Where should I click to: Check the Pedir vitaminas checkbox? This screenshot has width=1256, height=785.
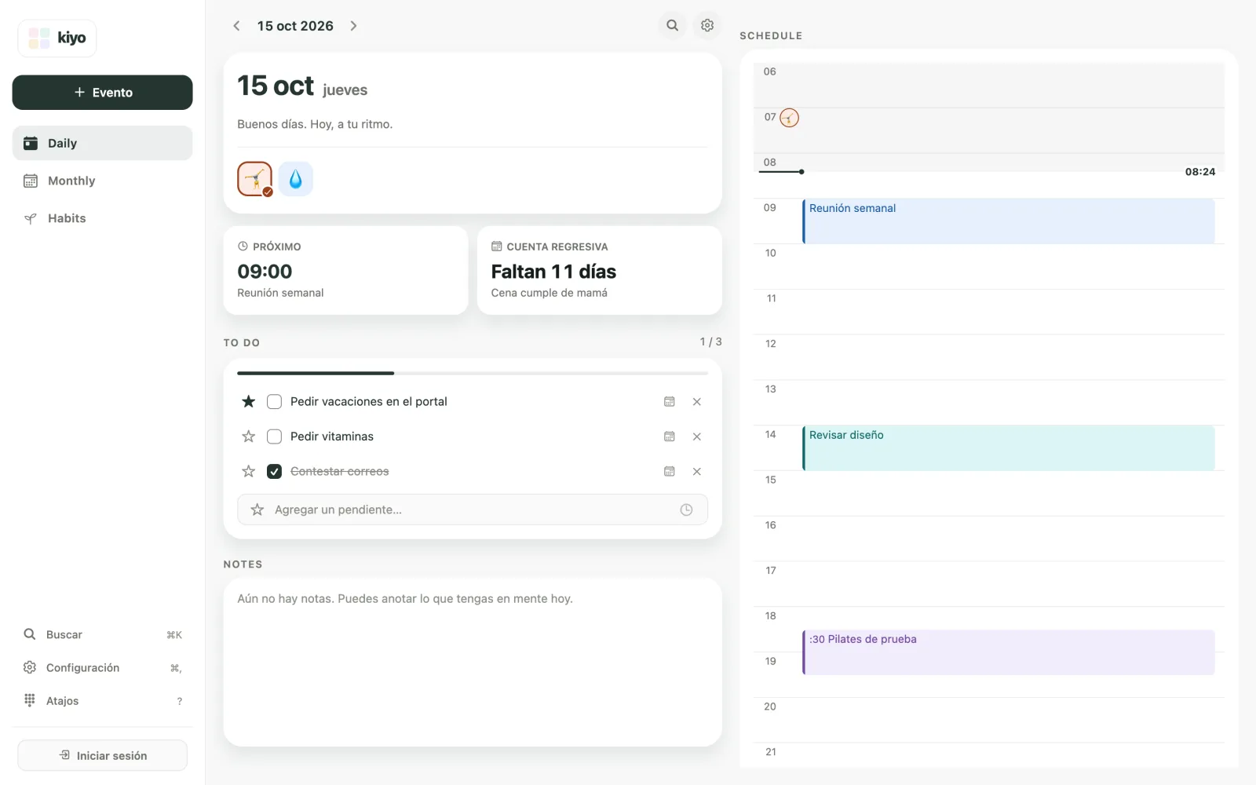pos(274,436)
